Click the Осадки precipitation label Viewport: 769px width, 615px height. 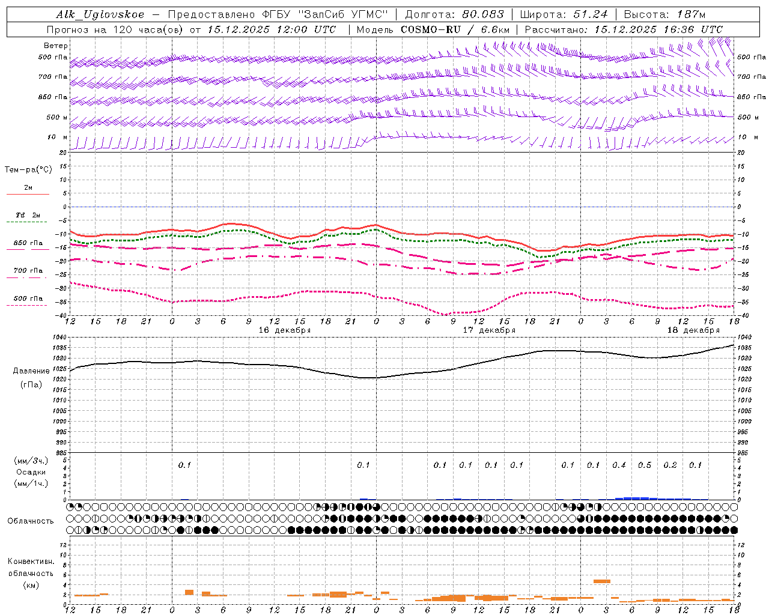pos(31,472)
